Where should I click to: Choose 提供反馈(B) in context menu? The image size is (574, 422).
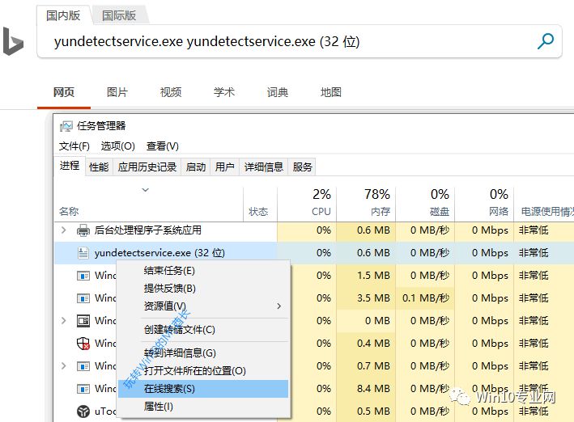pyautogui.click(x=203, y=289)
